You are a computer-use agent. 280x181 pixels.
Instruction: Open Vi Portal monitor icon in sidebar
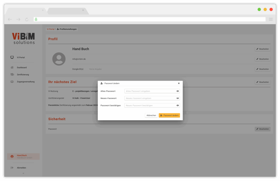12,57
